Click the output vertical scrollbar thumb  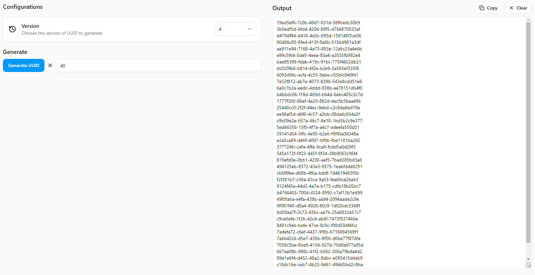click(x=528, y=131)
